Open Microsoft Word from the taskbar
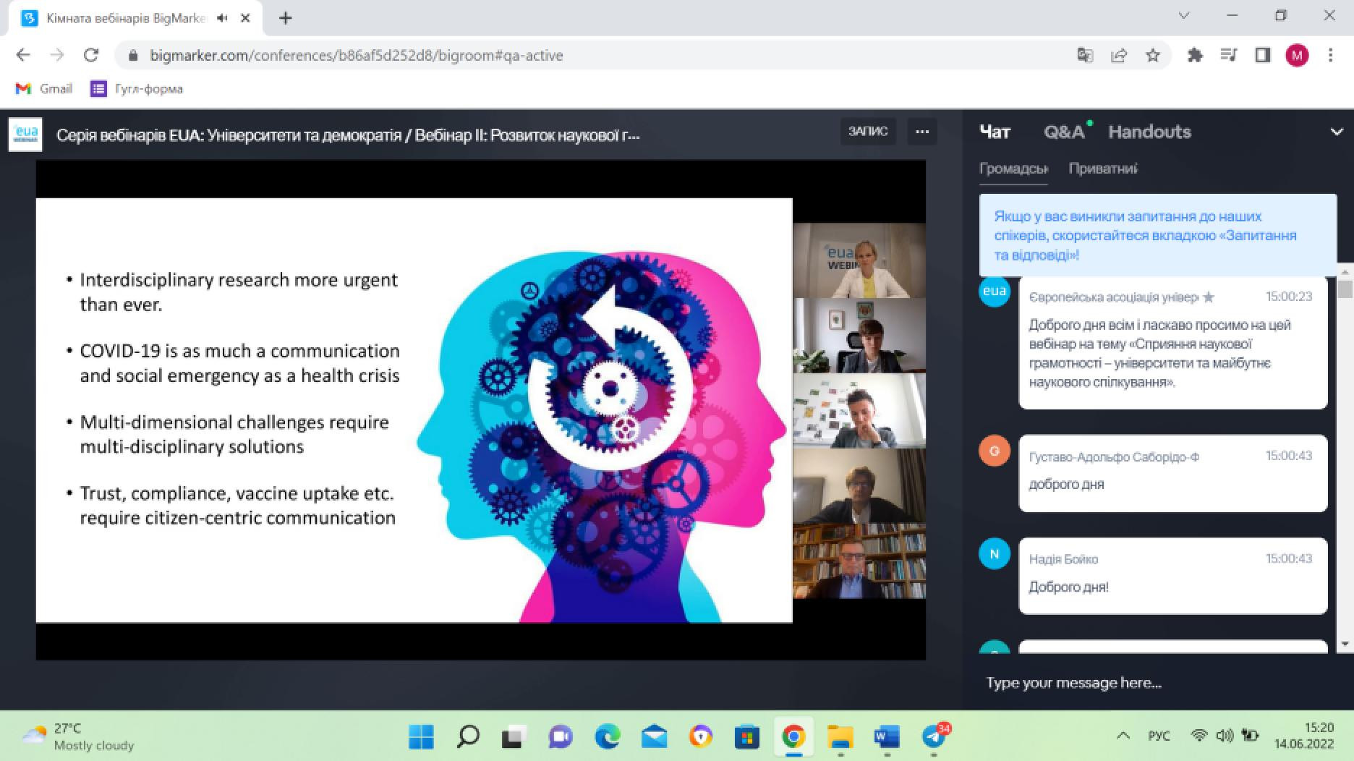Image resolution: width=1354 pixels, height=761 pixels. [x=887, y=737]
